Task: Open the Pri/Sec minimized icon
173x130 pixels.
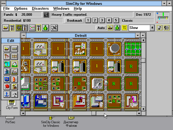Action: click(10, 120)
